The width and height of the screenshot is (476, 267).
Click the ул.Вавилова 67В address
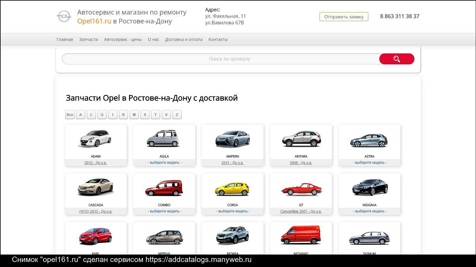pos(224,23)
